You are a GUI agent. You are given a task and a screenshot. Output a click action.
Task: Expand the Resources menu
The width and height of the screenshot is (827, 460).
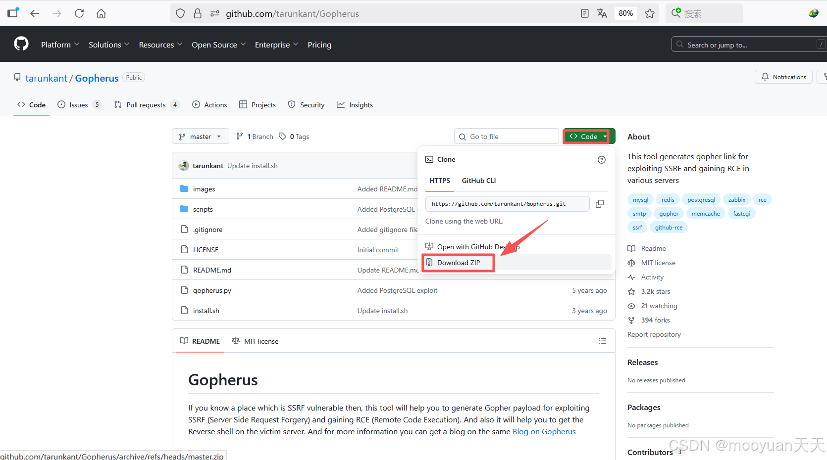(160, 45)
